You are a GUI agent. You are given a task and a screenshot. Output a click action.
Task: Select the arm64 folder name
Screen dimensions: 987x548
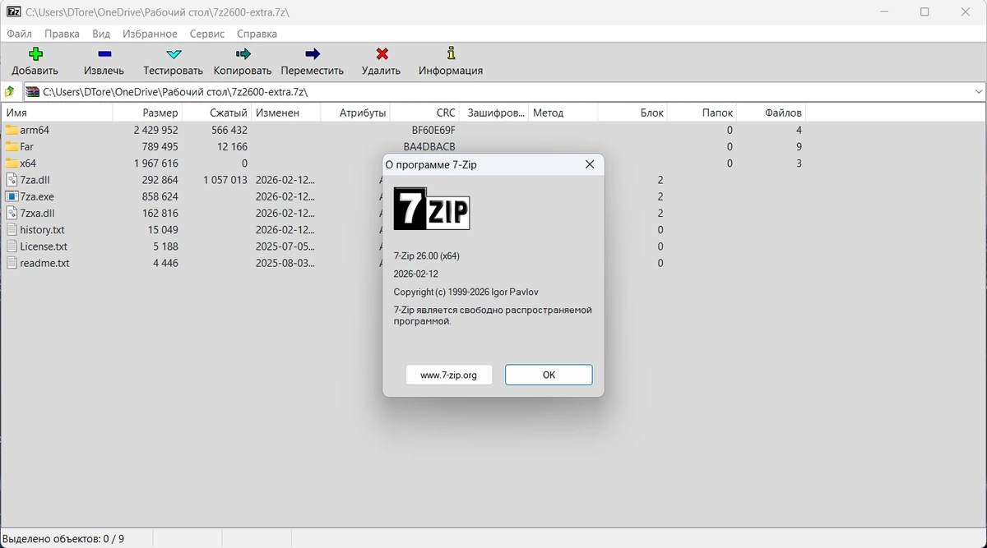coord(35,130)
